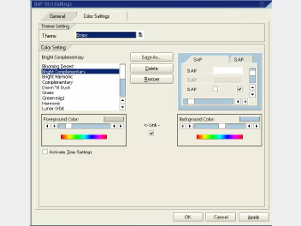Screen dimensions: 301x226
Task: Enable Activate Time Settings checkbox
Action: 45,152
